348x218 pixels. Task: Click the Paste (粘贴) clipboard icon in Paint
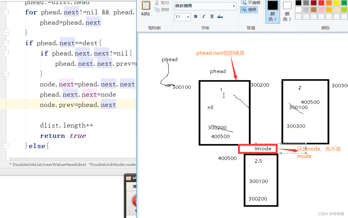click(146, 5)
